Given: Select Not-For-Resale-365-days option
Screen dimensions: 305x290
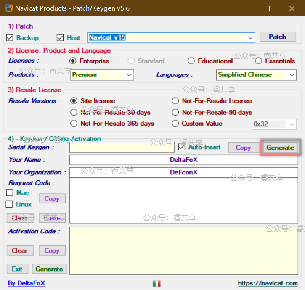Looking at the screenshot, I should coord(74,124).
